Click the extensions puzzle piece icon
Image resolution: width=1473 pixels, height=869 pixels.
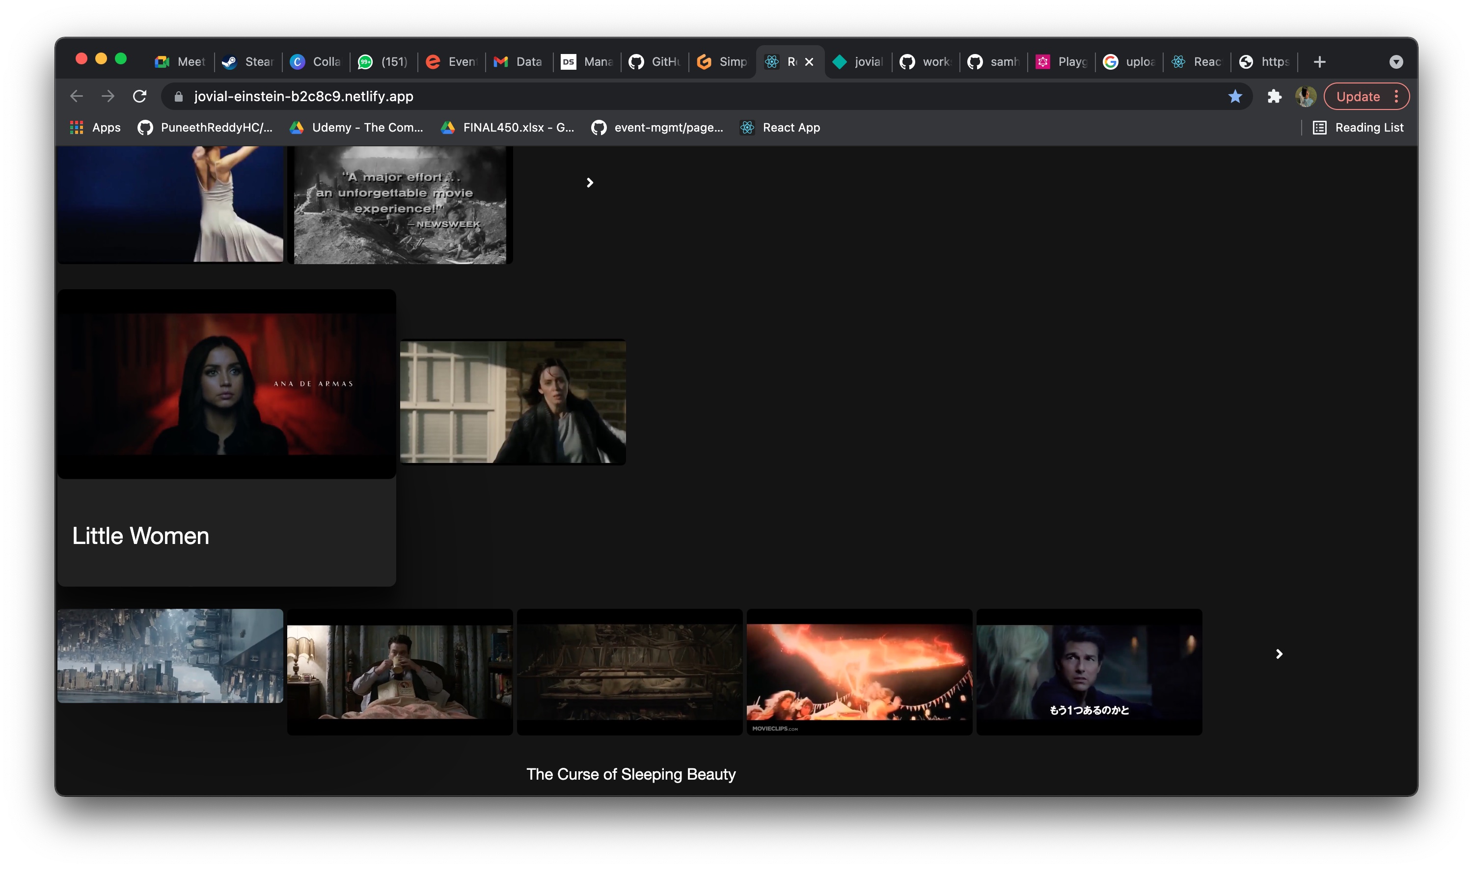point(1274,96)
